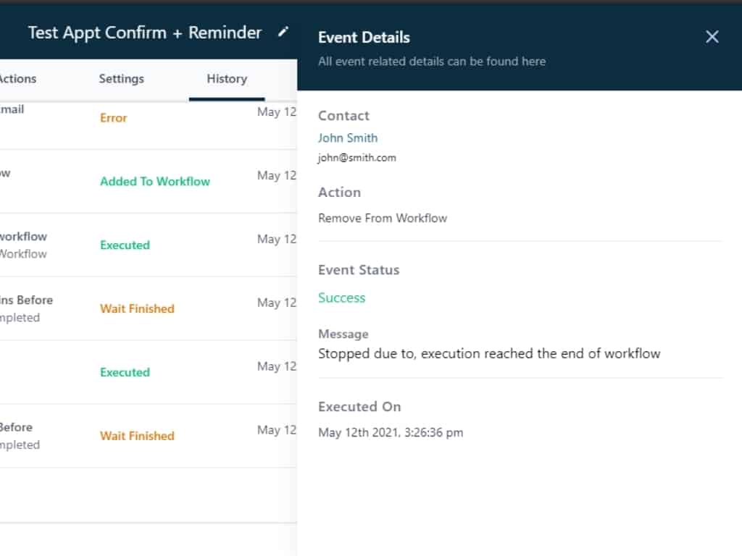
Task: Click the May 12 date in Error row
Action: click(x=277, y=112)
